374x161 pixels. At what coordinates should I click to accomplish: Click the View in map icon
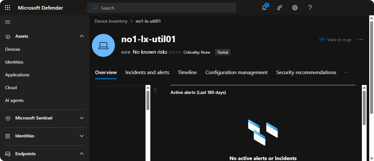pyautogui.click(x=322, y=40)
